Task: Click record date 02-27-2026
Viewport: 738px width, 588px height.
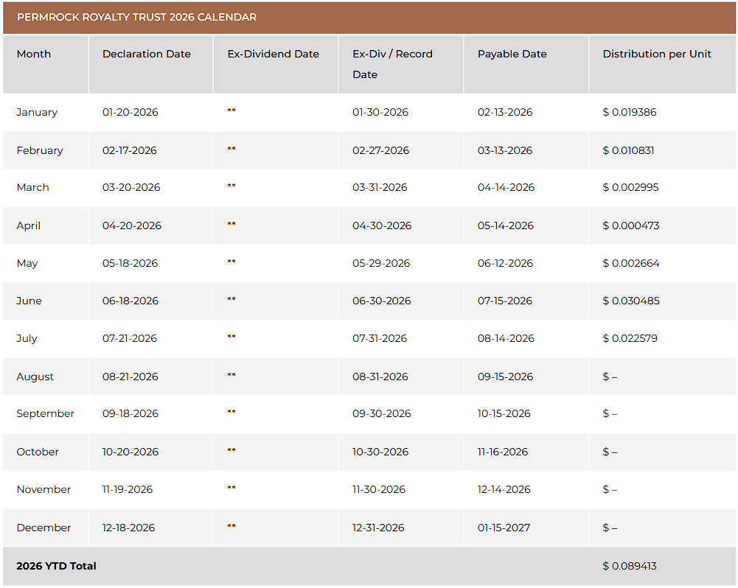Action: [x=380, y=150]
